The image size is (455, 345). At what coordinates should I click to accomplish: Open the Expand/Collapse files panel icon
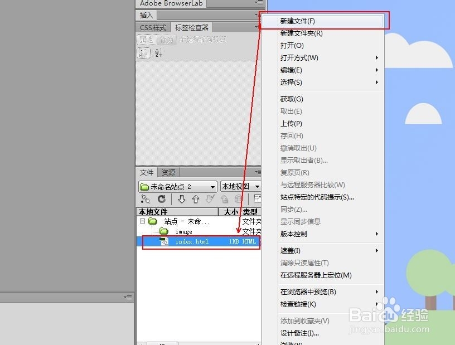point(257,199)
